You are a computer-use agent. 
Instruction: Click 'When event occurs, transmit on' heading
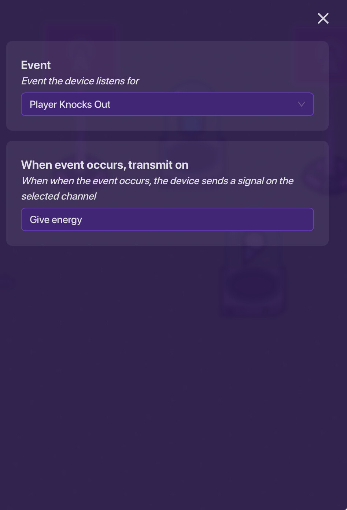(104, 165)
